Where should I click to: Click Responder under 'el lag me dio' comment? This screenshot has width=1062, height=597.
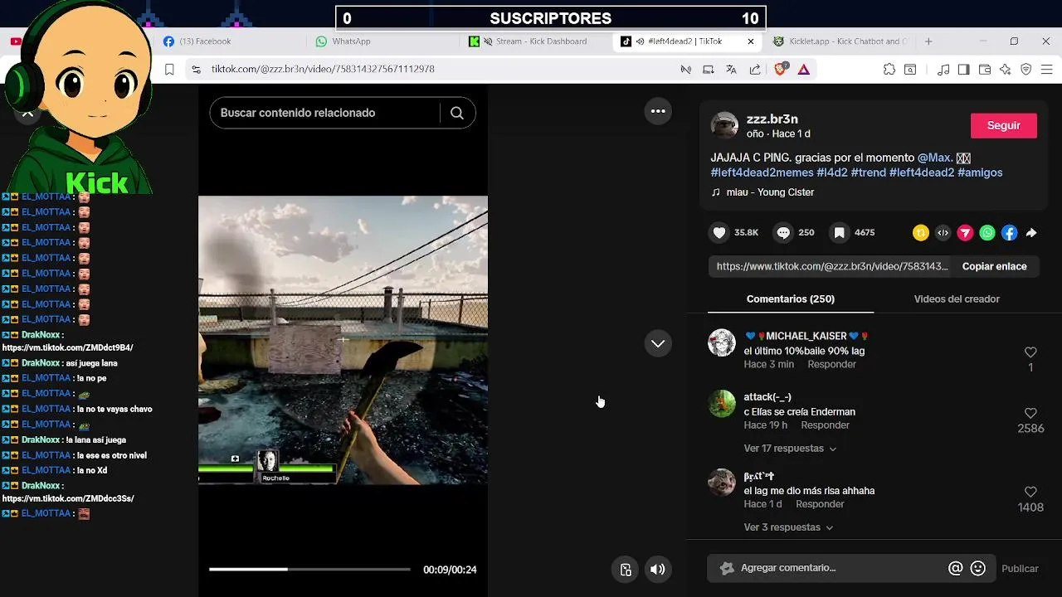(820, 504)
